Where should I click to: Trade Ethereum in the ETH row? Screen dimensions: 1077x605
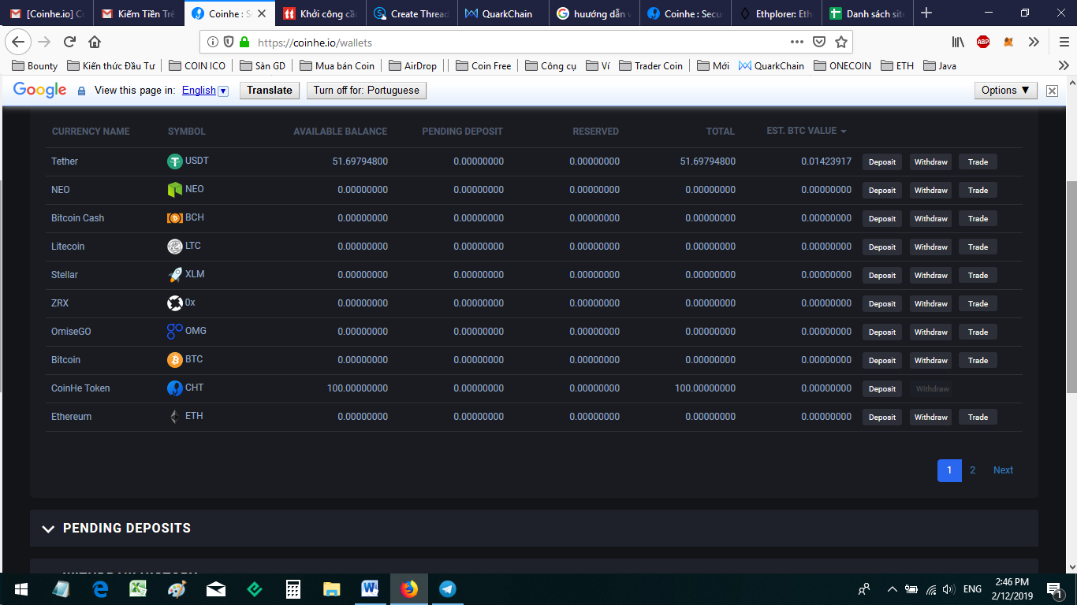[978, 418]
